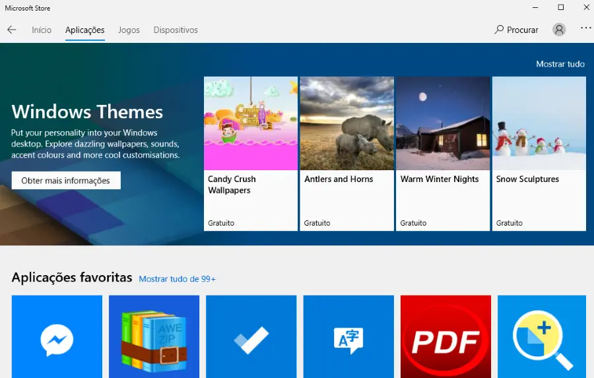The height and width of the screenshot is (378, 594).
Task: Click the Warm Winter Nights title text
Action: pyautogui.click(x=440, y=179)
